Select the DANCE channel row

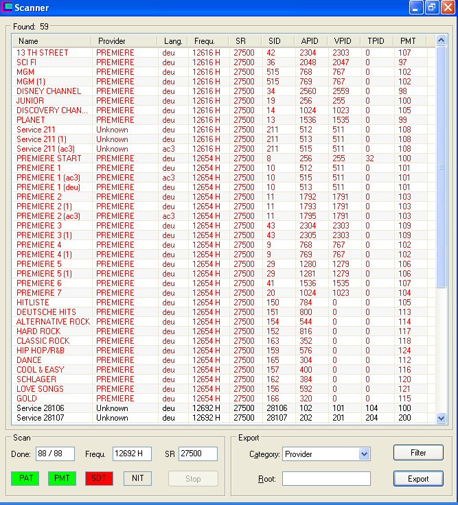tap(224, 360)
